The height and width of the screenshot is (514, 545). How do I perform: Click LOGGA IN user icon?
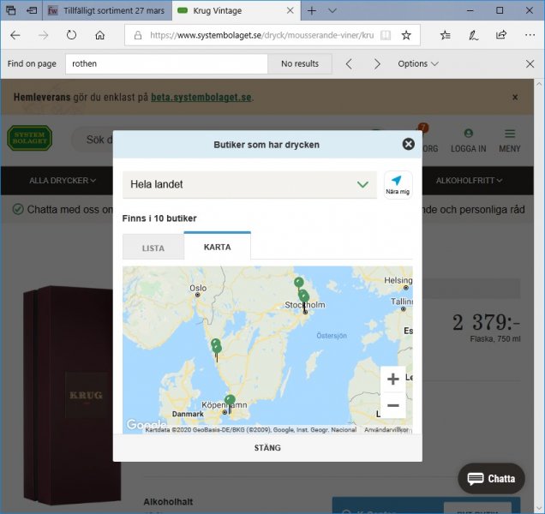(x=468, y=140)
